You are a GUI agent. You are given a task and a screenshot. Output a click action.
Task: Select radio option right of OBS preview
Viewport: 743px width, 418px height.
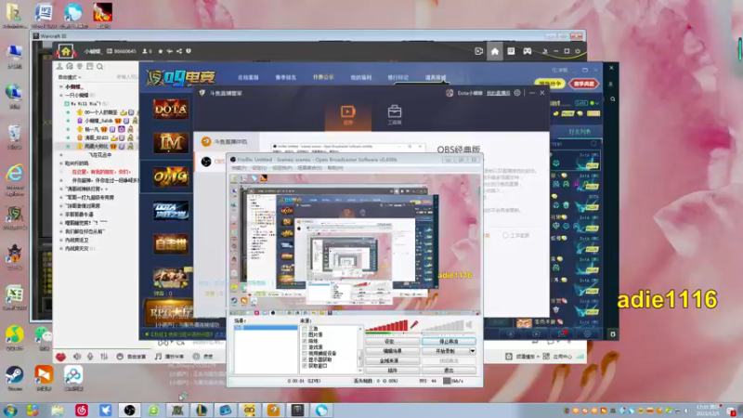505,236
